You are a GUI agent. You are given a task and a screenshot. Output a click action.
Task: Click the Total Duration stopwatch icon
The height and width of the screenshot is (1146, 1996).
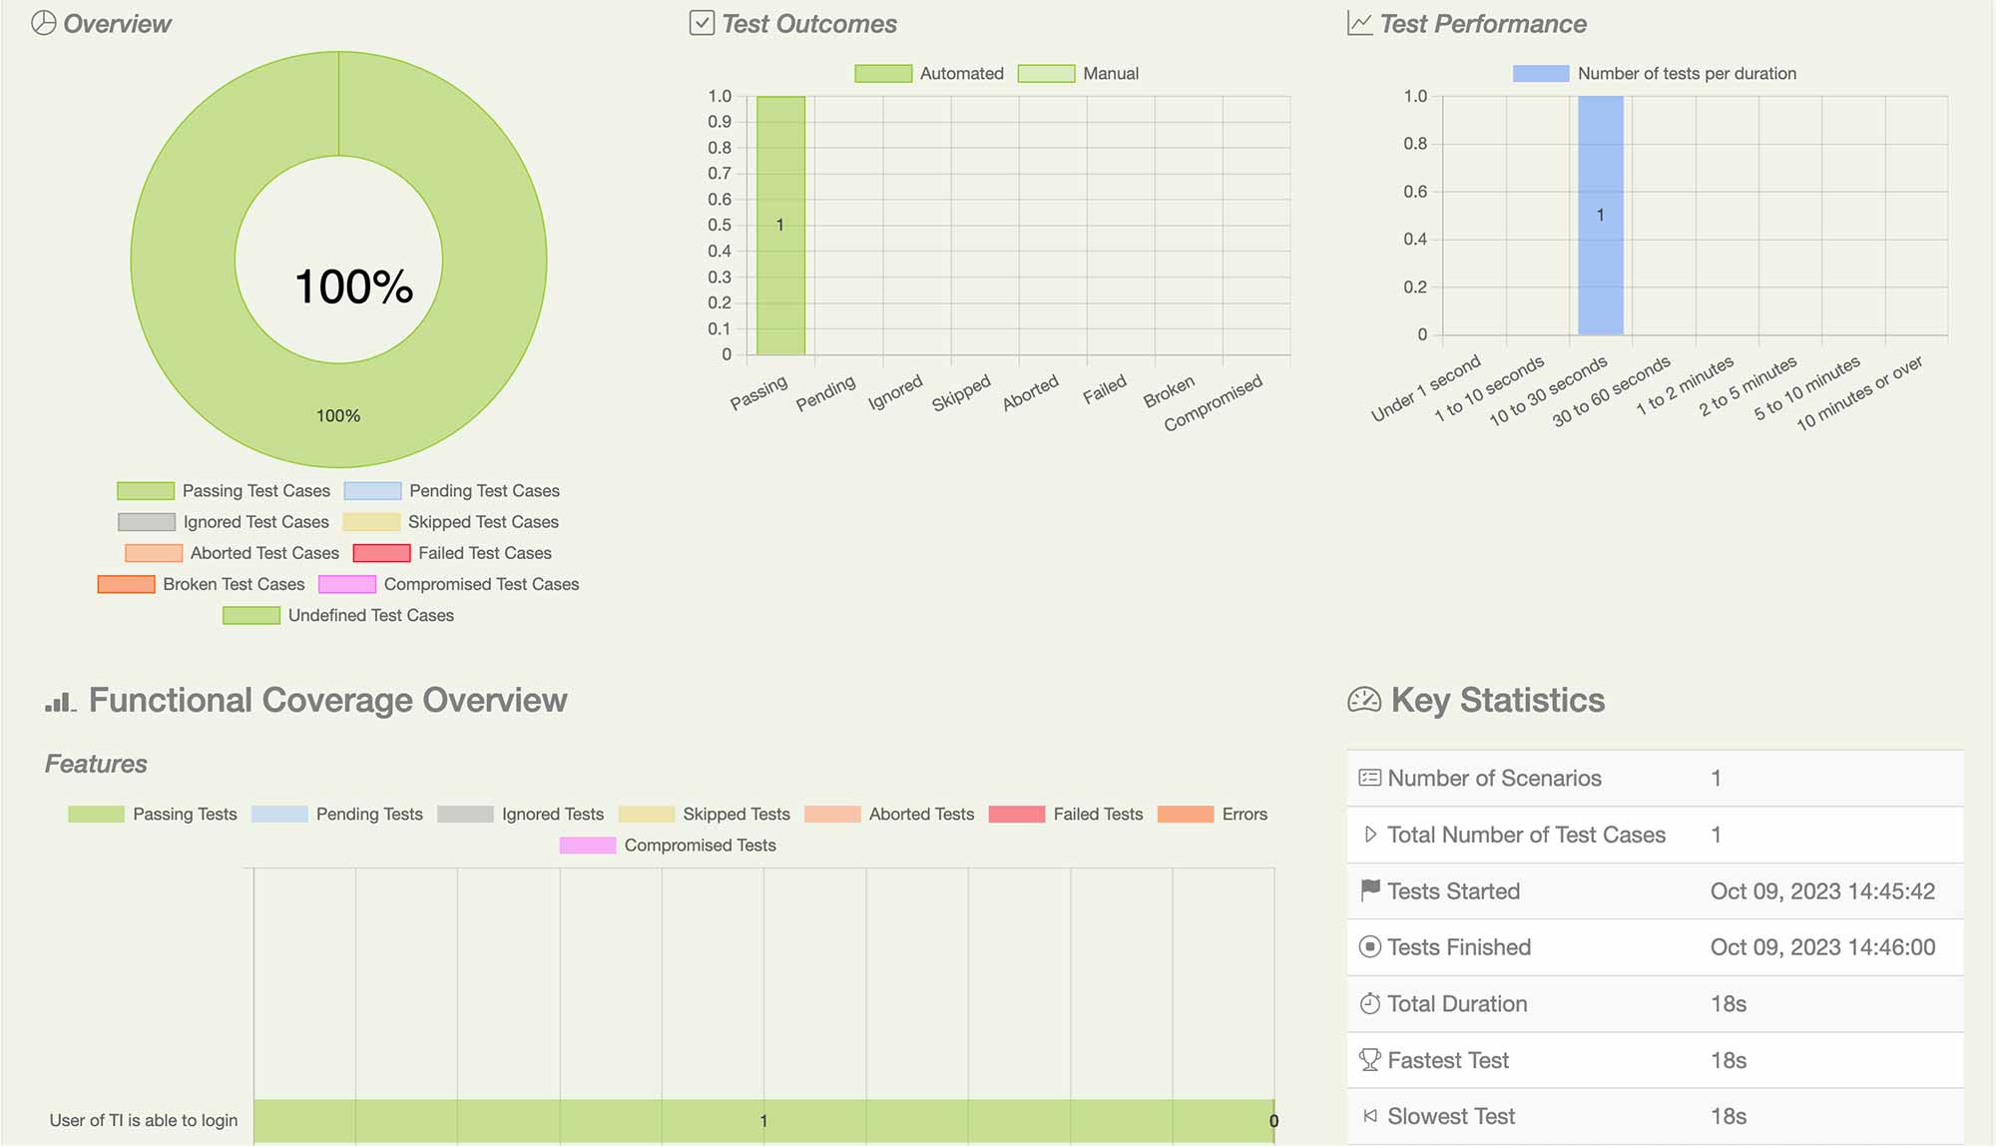click(1370, 1003)
